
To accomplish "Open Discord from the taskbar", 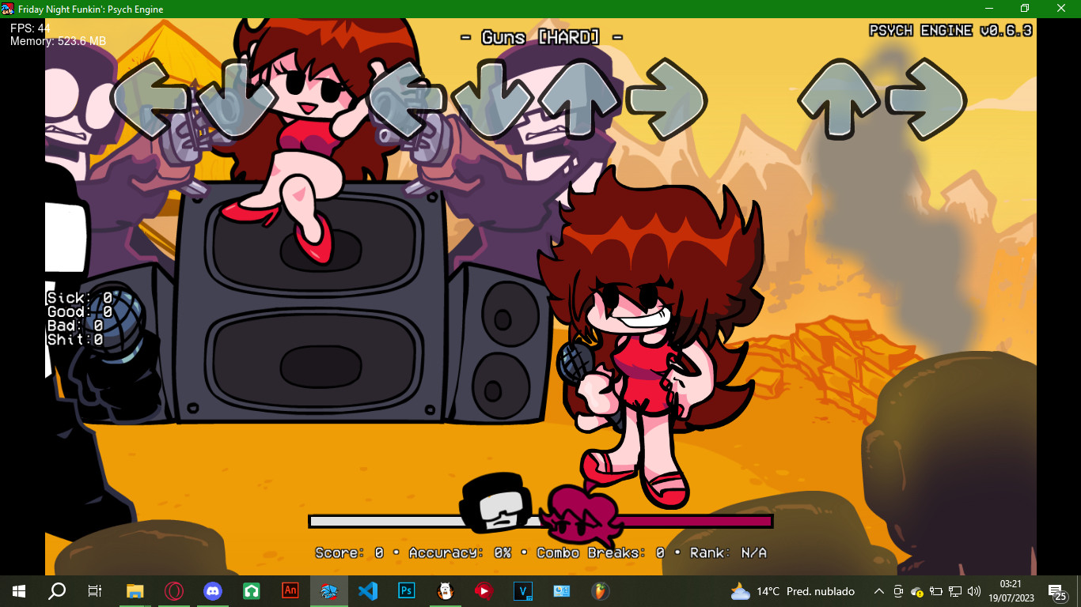I will [x=212, y=590].
